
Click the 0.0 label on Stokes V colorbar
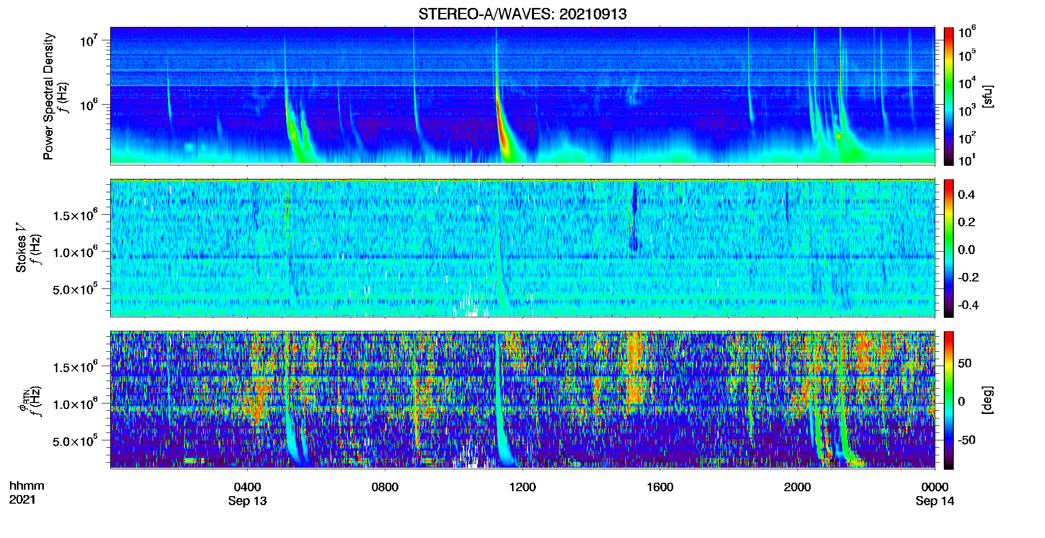click(x=966, y=250)
